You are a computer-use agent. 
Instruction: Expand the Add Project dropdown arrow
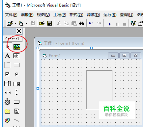click(15, 23)
